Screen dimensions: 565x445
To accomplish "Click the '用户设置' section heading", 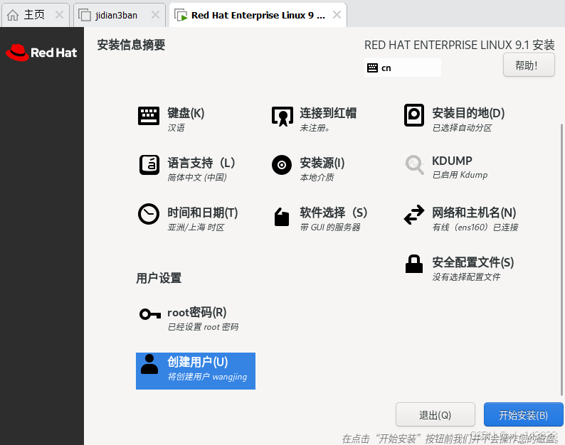I will coord(159,278).
